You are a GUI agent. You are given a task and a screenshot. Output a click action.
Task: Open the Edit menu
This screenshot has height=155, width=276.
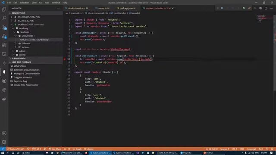pyautogui.click(x=16, y=3)
